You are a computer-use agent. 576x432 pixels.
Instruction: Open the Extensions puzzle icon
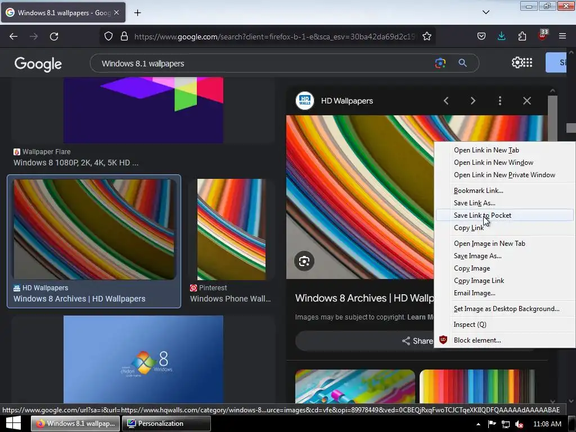tap(522, 37)
